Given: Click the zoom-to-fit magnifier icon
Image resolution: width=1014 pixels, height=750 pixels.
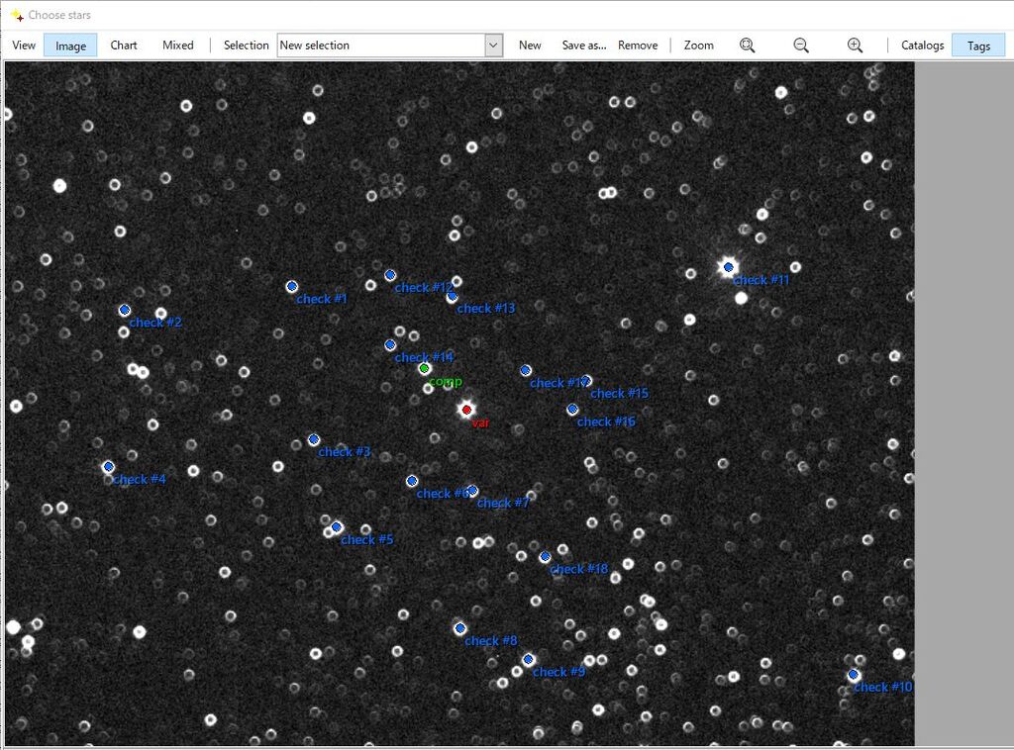Looking at the screenshot, I should 747,46.
